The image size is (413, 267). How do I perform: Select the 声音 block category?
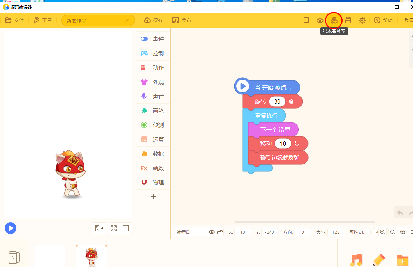(x=153, y=96)
